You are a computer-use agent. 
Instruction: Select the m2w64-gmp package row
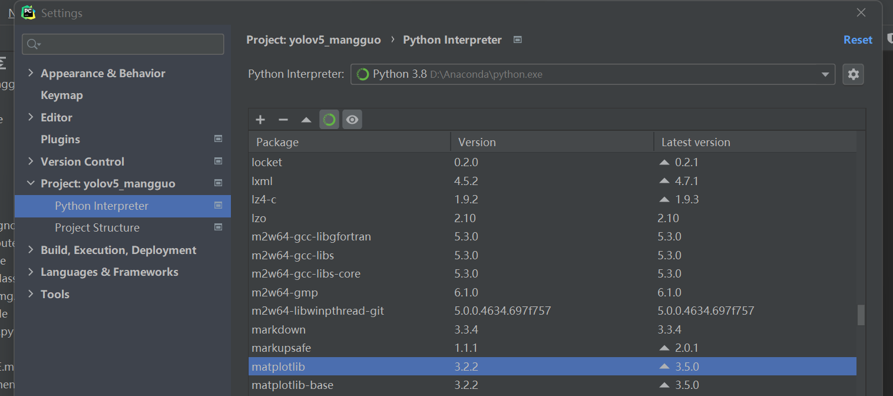click(553, 292)
